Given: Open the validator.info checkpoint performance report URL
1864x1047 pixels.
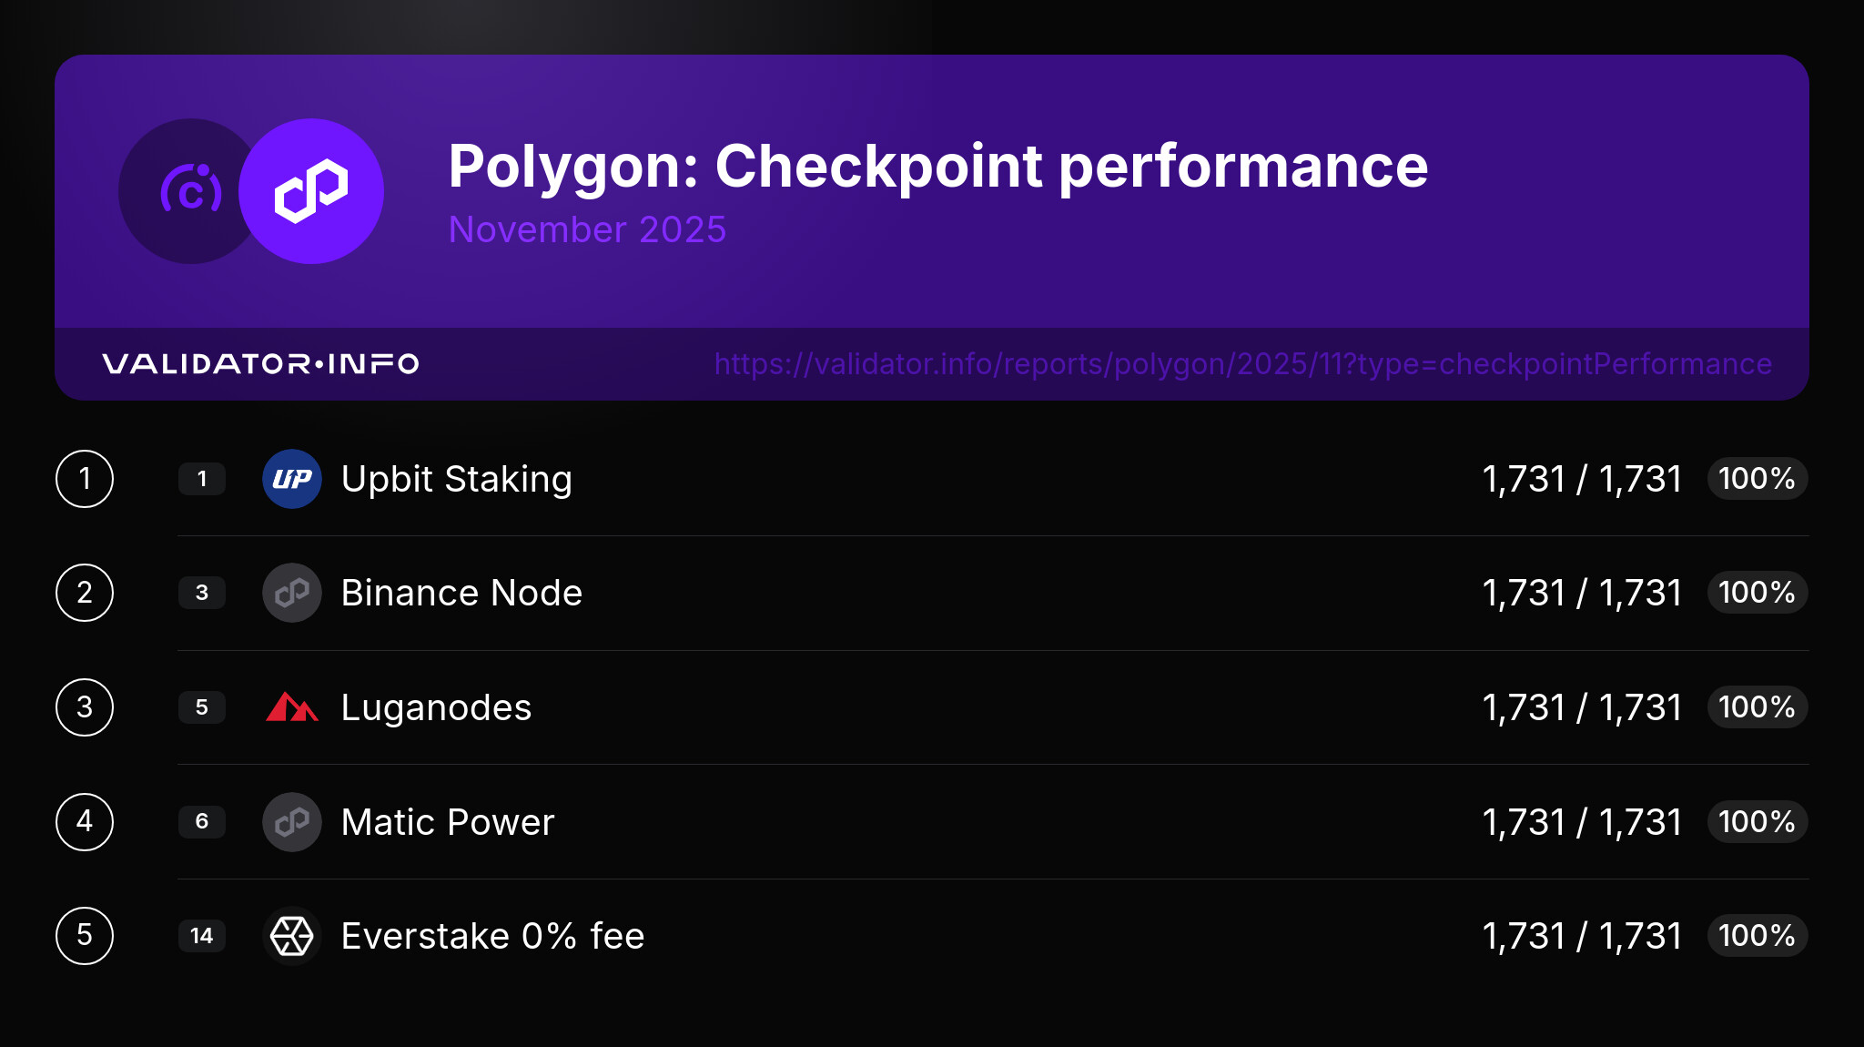Looking at the screenshot, I should coord(1242,364).
